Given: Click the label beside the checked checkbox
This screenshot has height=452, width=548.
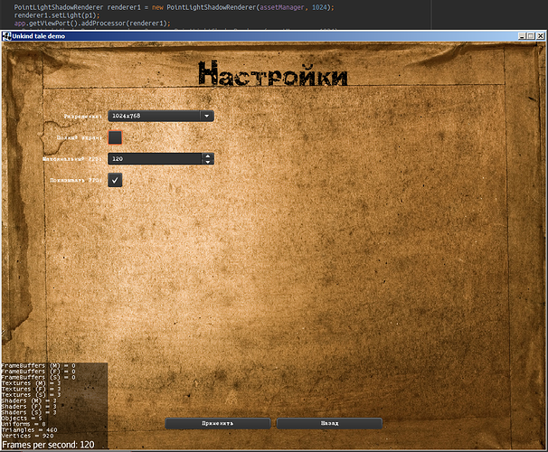Looking at the screenshot, I should point(76,180).
